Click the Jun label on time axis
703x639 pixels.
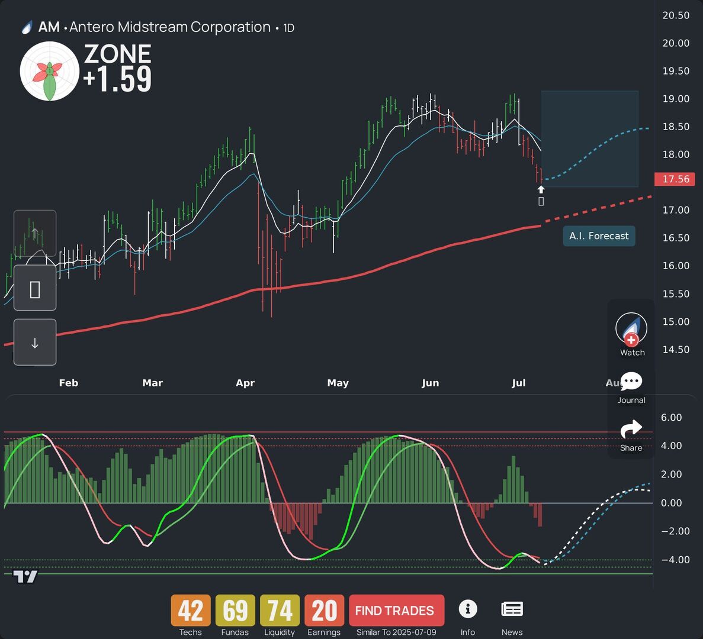pos(431,383)
